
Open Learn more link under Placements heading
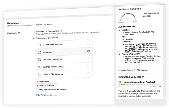[48, 24]
